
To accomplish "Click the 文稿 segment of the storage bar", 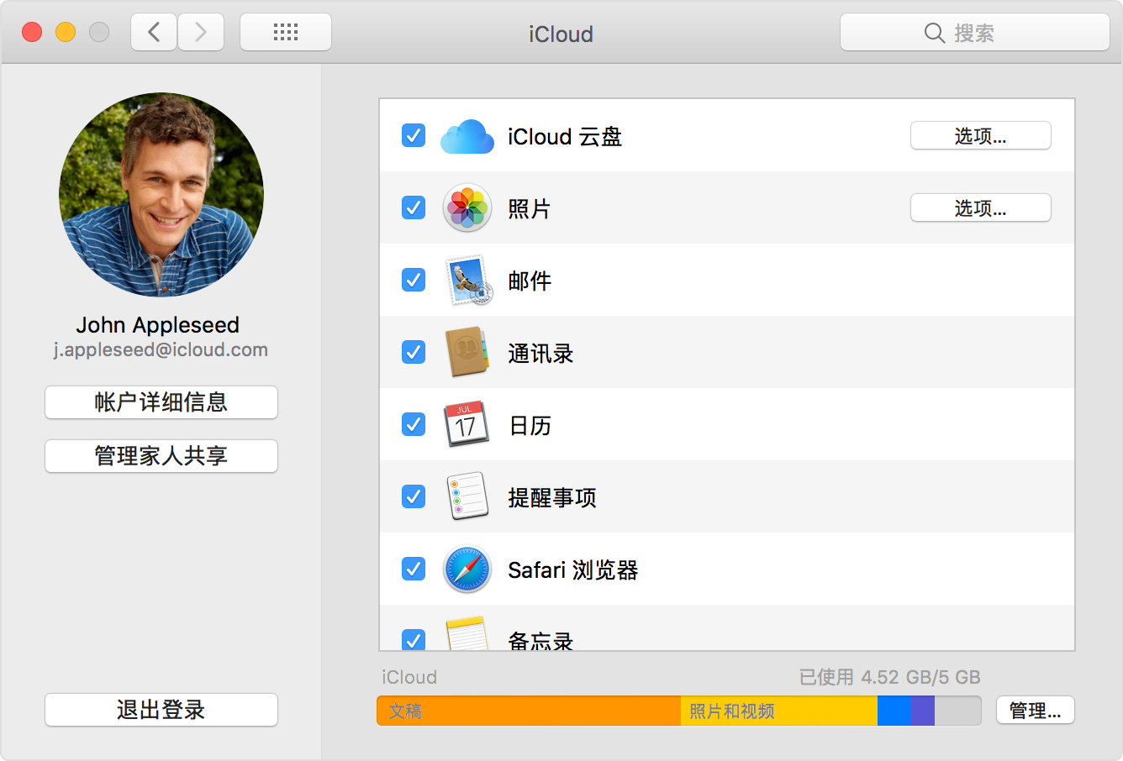I will (x=521, y=710).
